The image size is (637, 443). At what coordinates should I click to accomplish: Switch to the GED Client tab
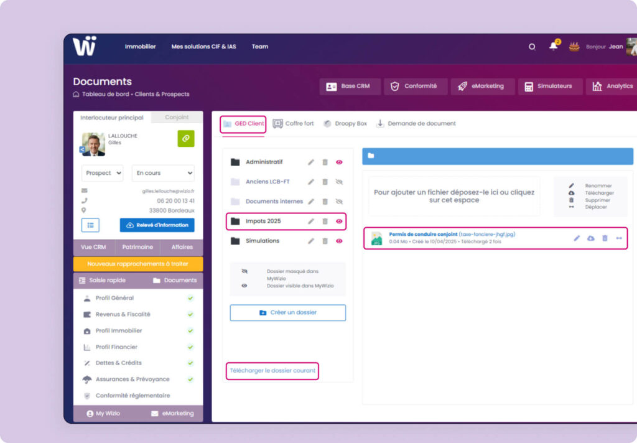coord(243,124)
